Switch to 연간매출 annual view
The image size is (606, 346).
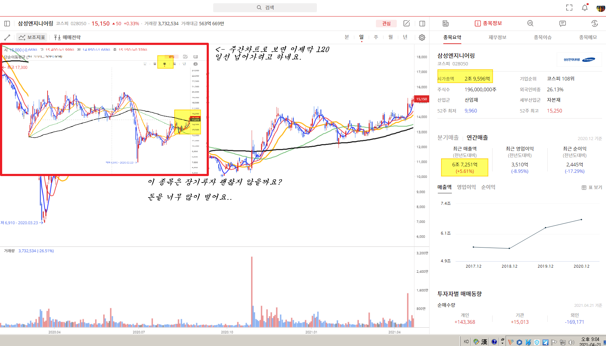[x=477, y=138]
